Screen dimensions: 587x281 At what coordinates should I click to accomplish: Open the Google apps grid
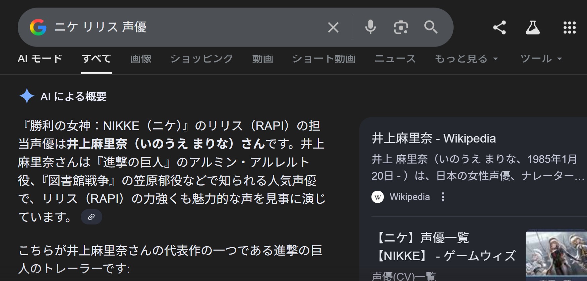(x=569, y=27)
